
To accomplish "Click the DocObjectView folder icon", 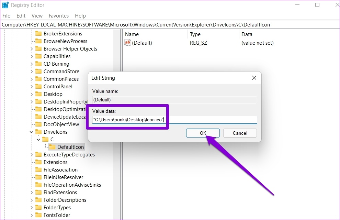I will click(38, 124).
